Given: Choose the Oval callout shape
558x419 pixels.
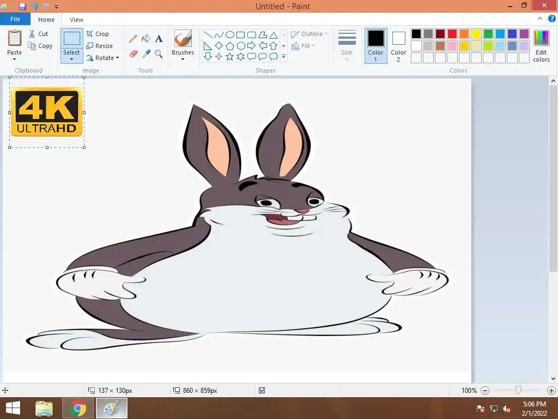Looking at the screenshot, I should click(x=263, y=56).
